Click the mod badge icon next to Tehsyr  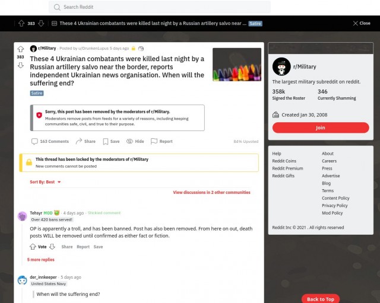pos(57,213)
